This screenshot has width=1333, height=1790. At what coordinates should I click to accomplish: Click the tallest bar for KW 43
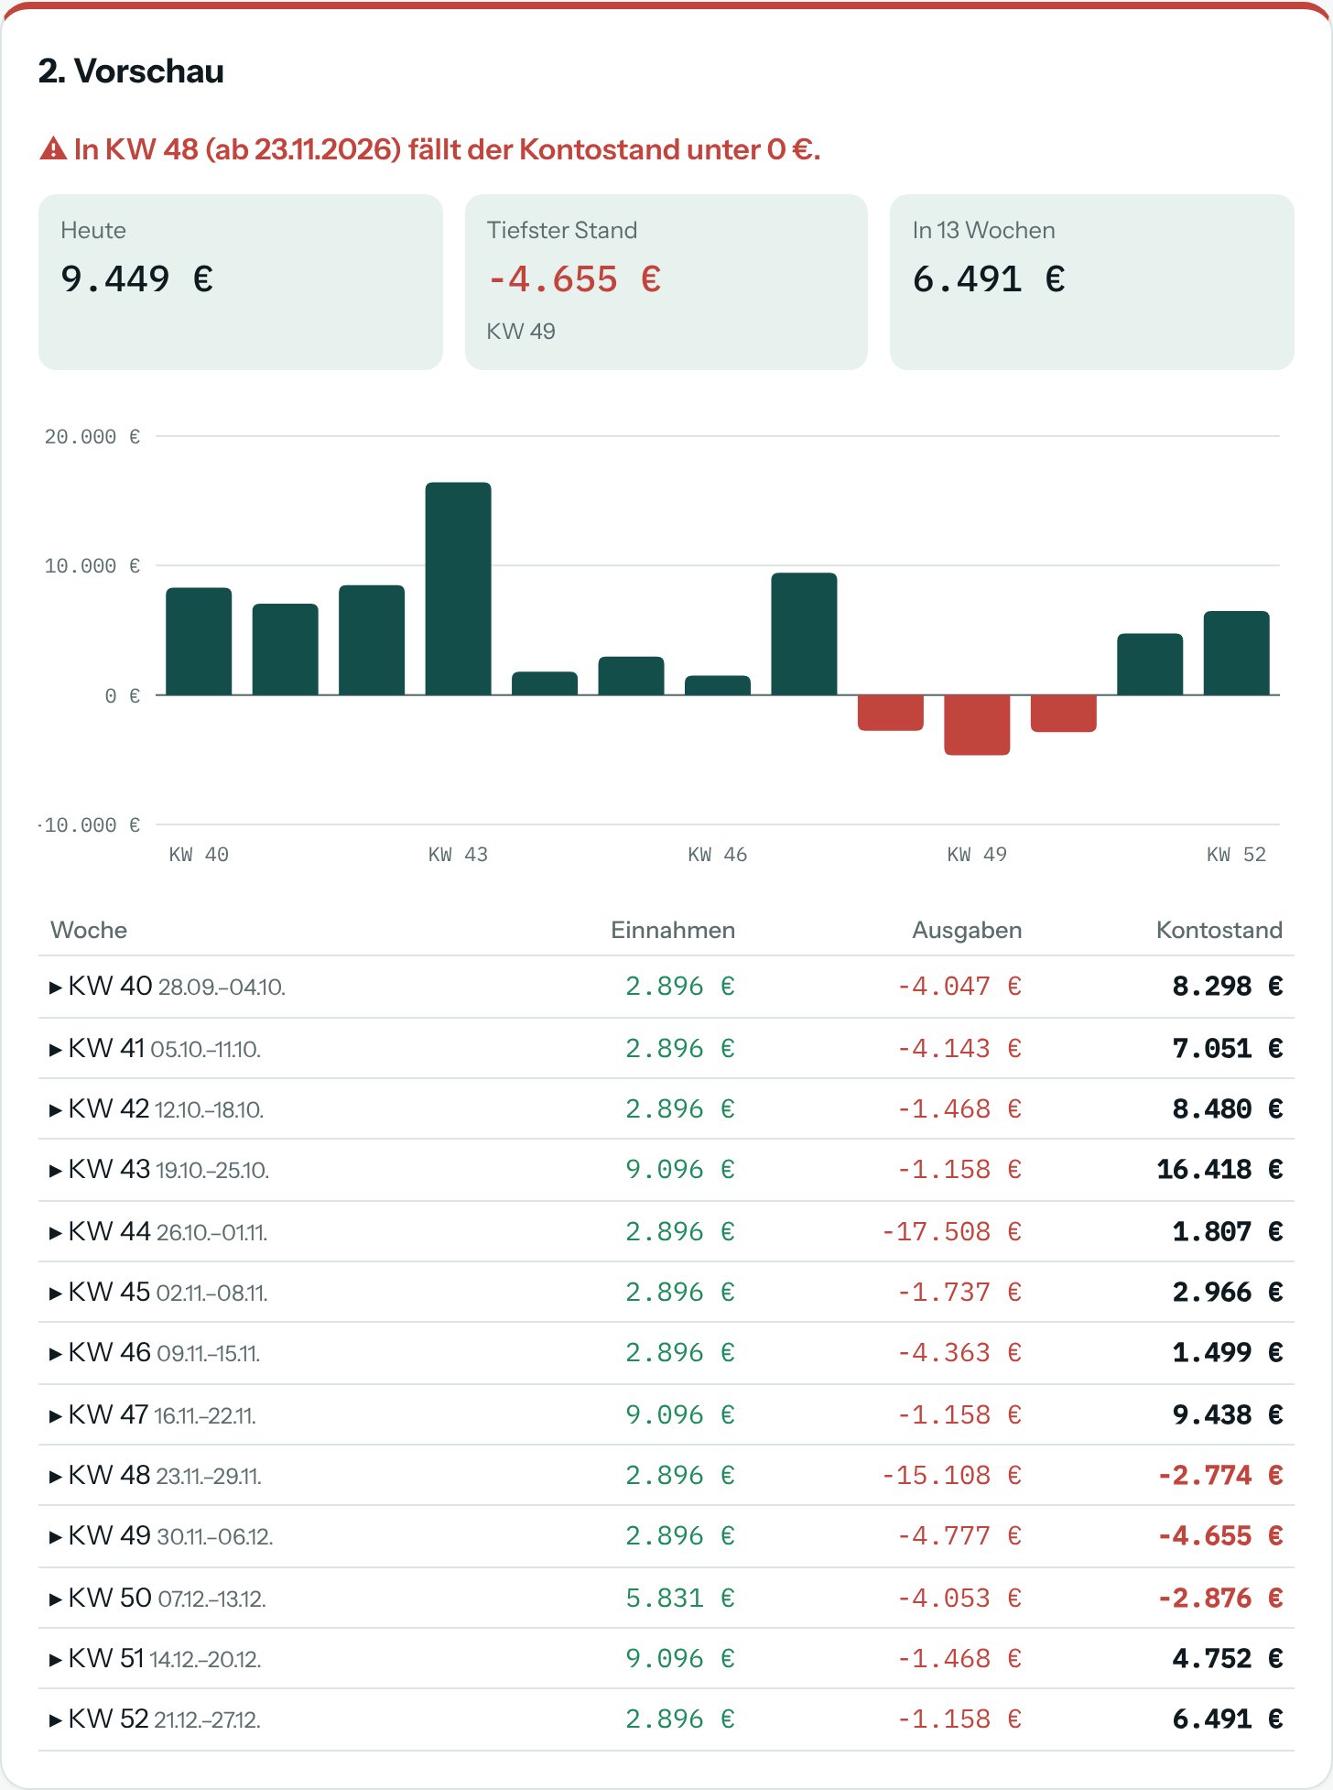[x=458, y=588]
